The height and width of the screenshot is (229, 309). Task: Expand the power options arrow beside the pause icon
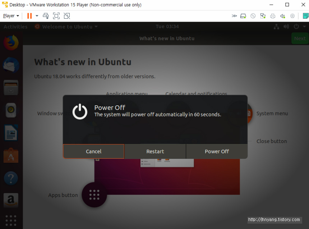pos(37,16)
